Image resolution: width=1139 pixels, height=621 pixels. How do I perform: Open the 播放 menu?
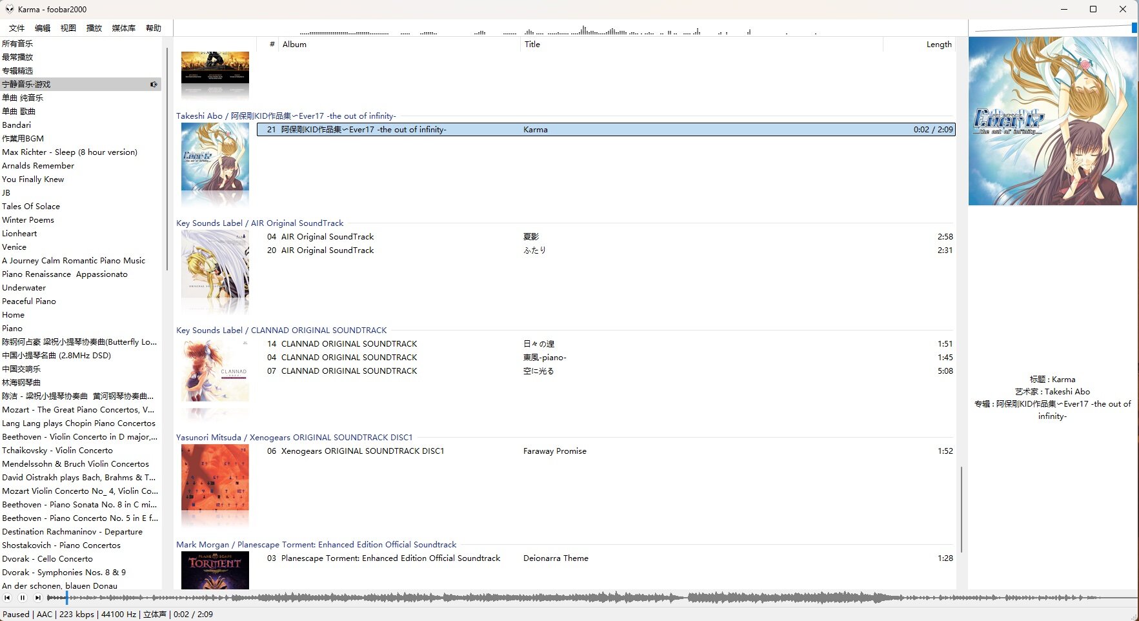click(94, 28)
